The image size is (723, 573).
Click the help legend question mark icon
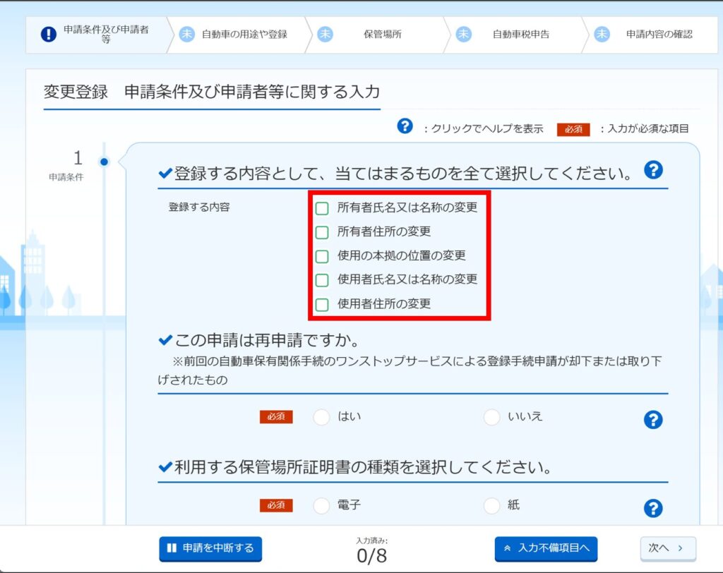[x=405, y=126]
